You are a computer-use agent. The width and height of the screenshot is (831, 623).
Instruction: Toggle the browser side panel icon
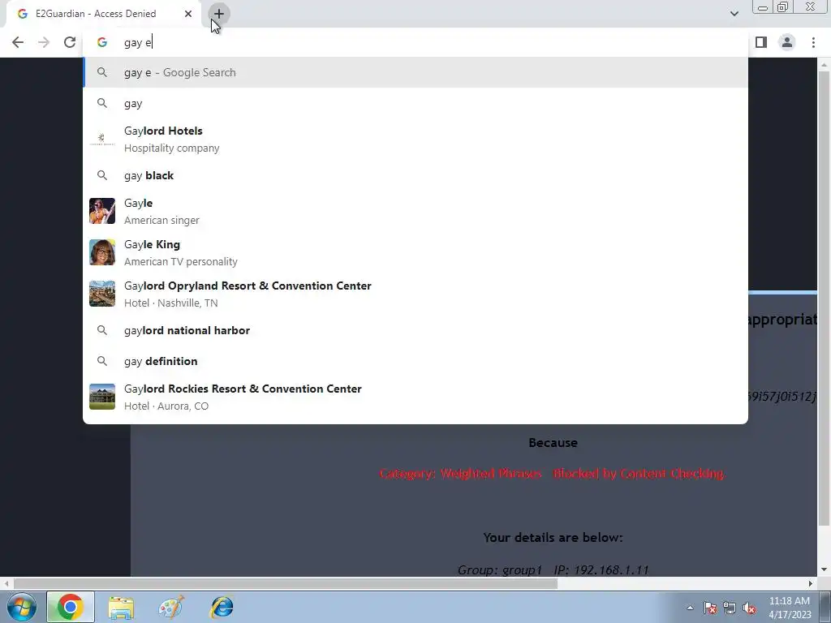(x=761, y=42)
